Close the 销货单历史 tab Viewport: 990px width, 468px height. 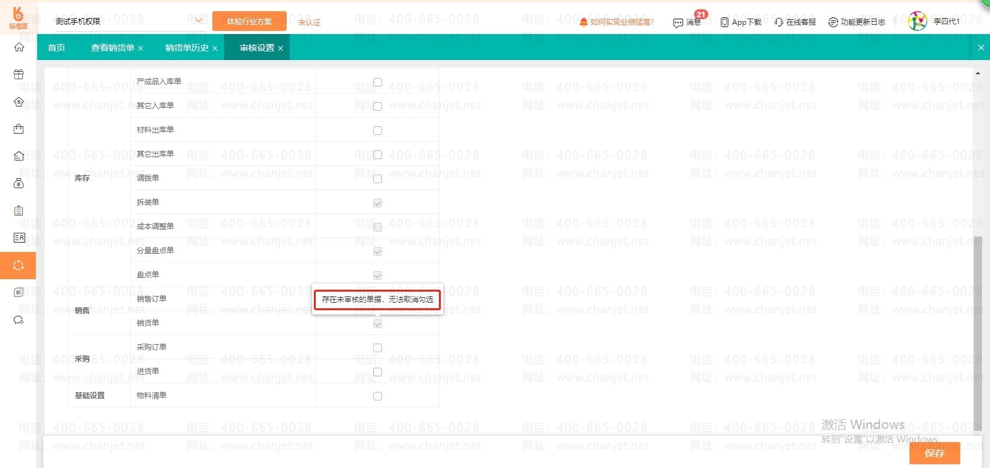click(215, 48)
